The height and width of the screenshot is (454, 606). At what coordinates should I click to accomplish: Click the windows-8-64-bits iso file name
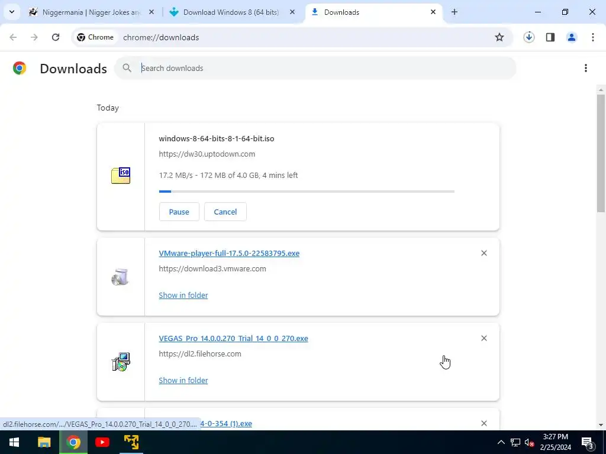(217, 138)
